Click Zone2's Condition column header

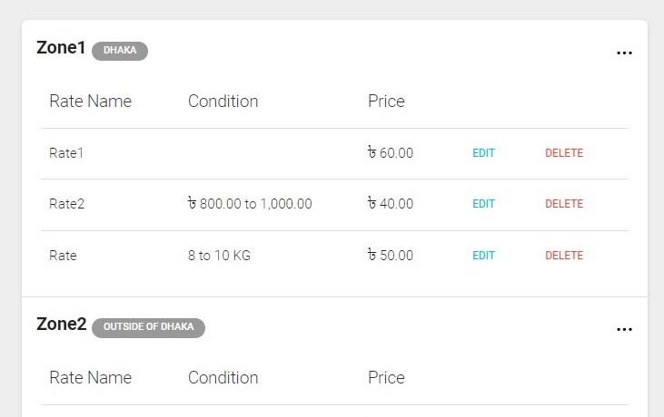pyautogui.click(x=223, y=378)
